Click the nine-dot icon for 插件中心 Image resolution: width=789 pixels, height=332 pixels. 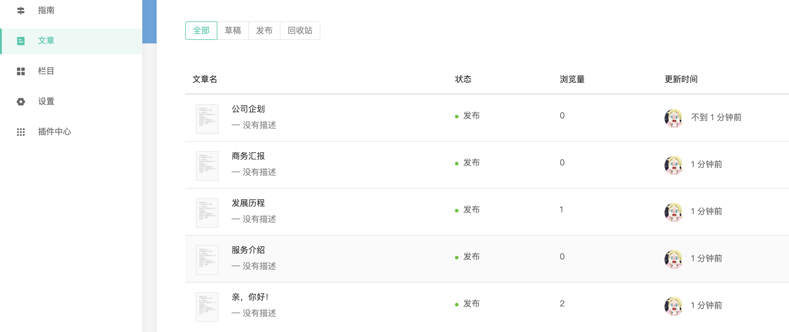tap(21, 132)
